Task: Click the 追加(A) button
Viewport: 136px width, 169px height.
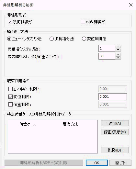Action: coord(115,123)
